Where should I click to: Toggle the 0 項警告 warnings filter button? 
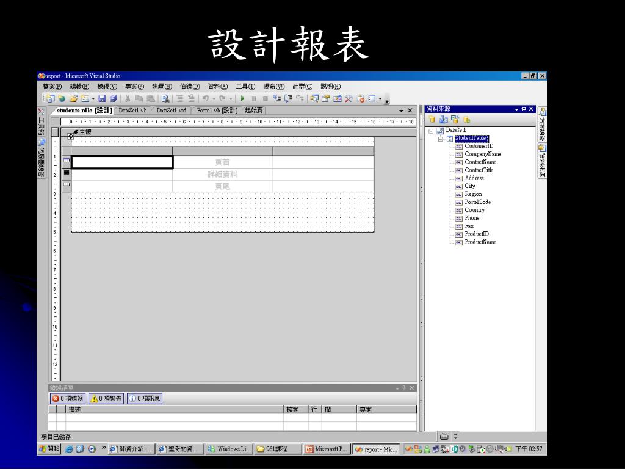point(106,398)
